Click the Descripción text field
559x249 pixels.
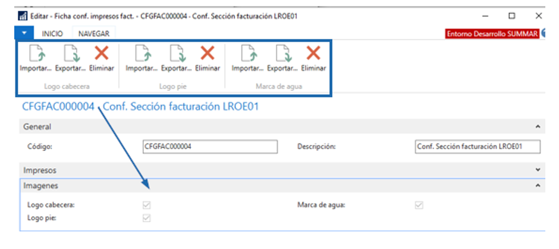(477, 146)
